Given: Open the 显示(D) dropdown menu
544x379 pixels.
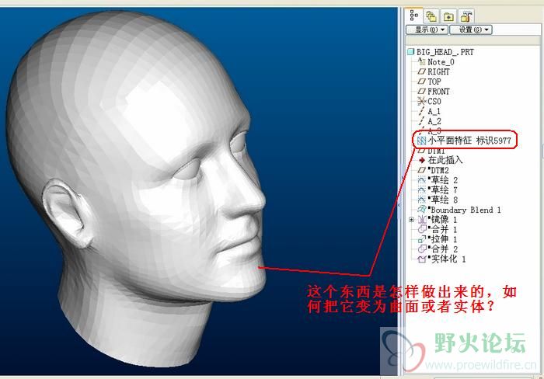Looking at the screenshot, I should pos(427,30).
